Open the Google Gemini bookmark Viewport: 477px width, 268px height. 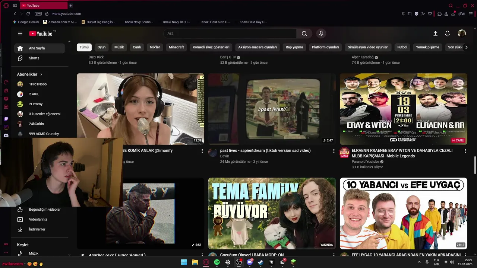[26, 22]
